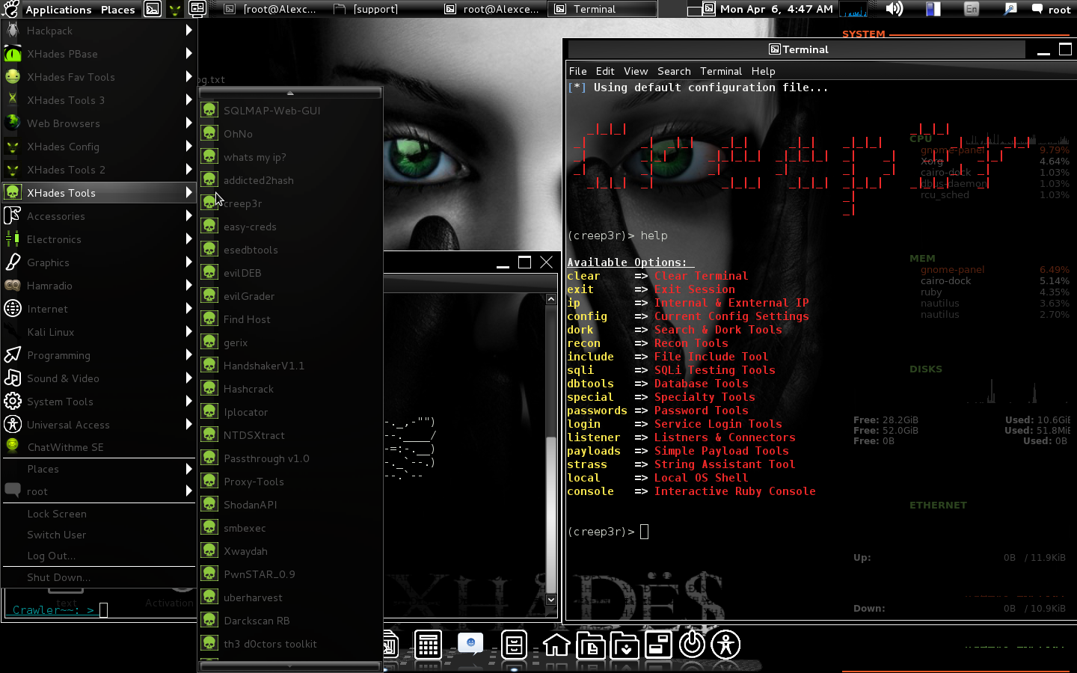The width and height of the screenshot is (1077, 673).
Task: Click the scroll-up arrow atop tools submenu
Action: [290, 93]
